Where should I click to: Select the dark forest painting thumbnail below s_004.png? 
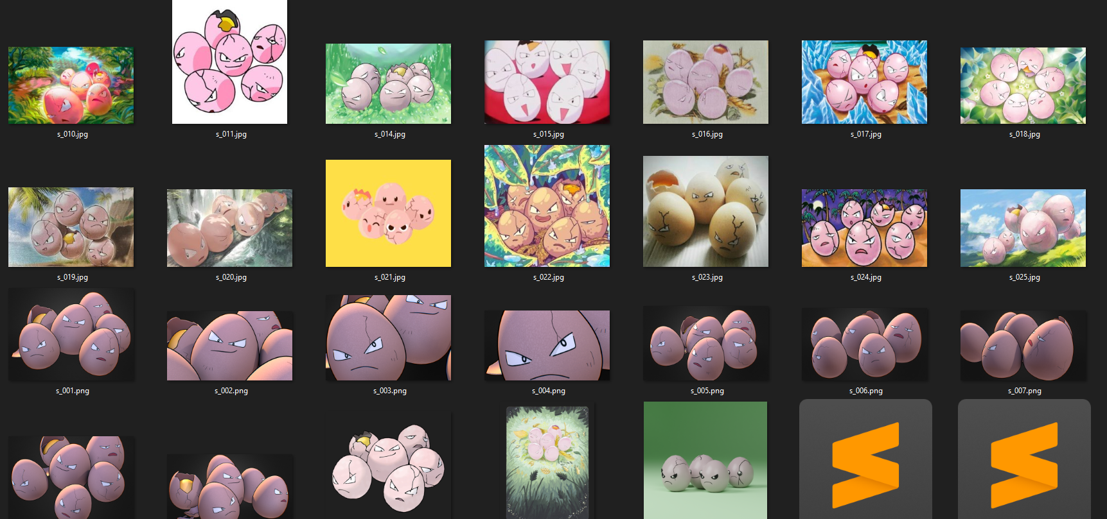pos(547,462)
